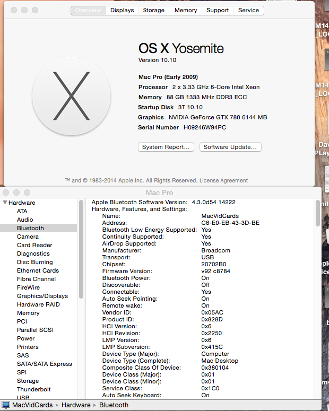Click the computer icon in path bar
The height and width of the screenshot is (411, 329).
(x=6, y=405)
